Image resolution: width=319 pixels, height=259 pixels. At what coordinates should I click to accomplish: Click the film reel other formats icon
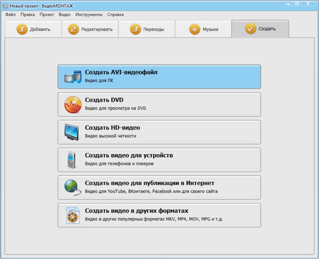point(72,215)
